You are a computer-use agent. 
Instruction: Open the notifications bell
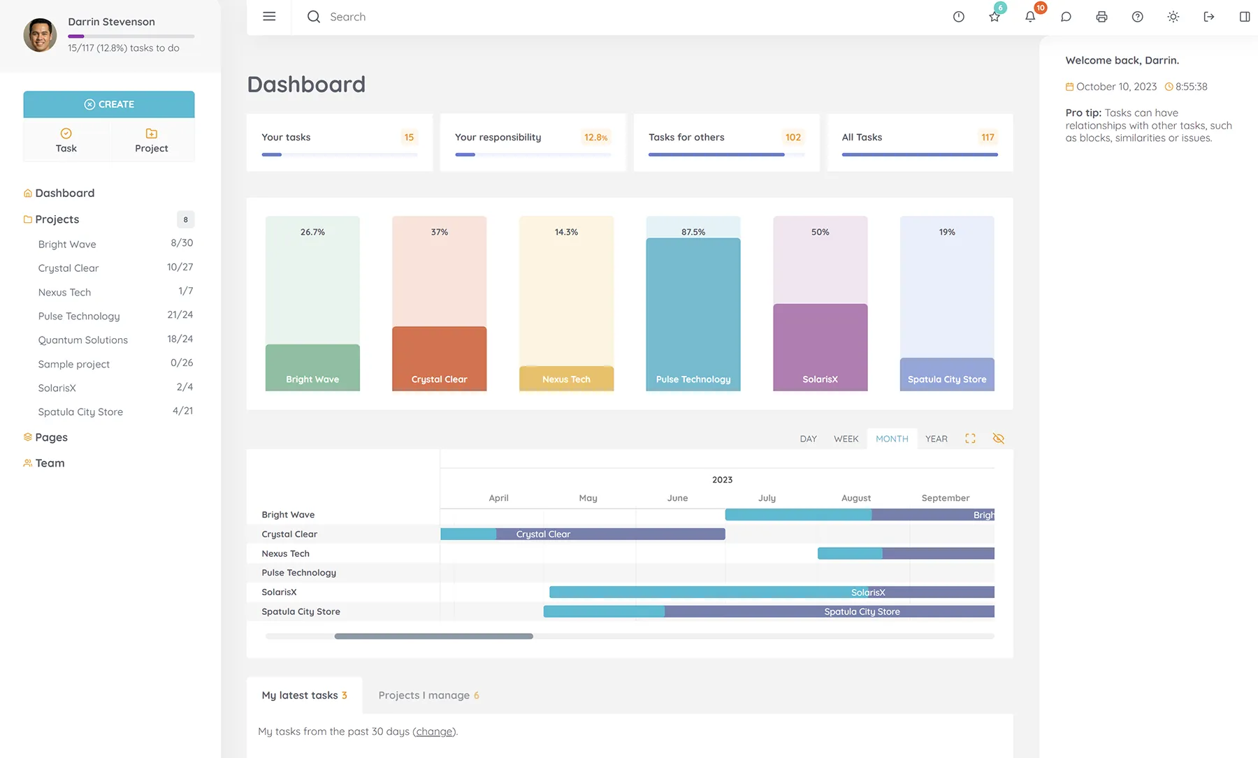coord(1030,17)
